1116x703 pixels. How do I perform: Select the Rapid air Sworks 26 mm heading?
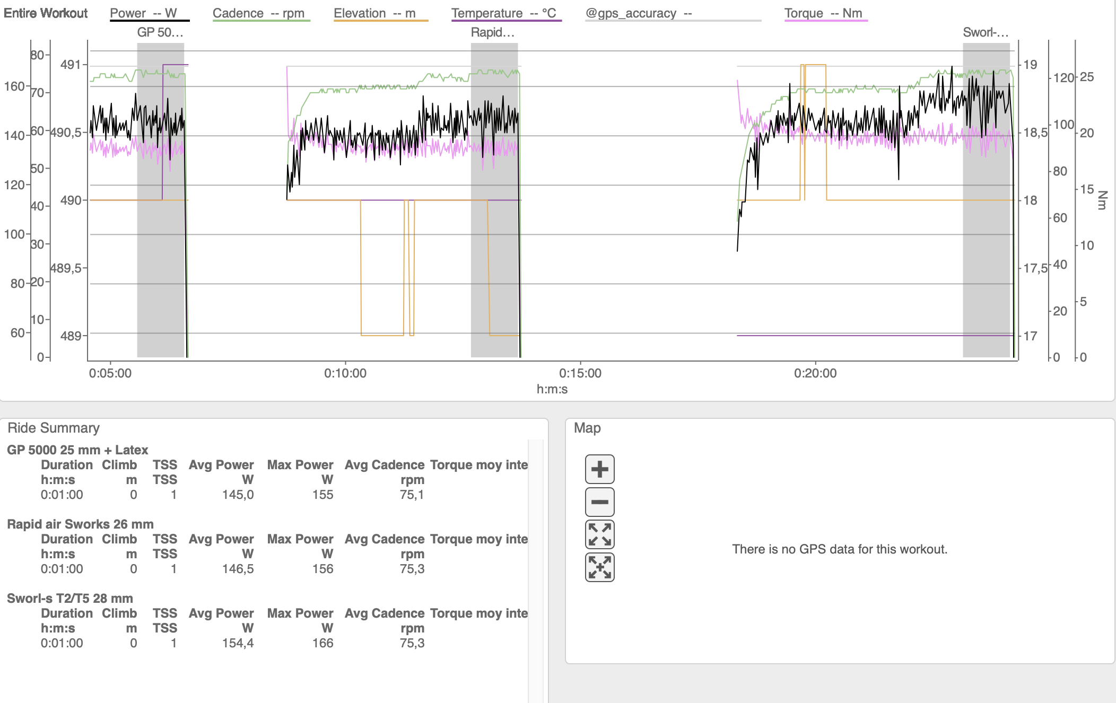(x=80, y=524)
